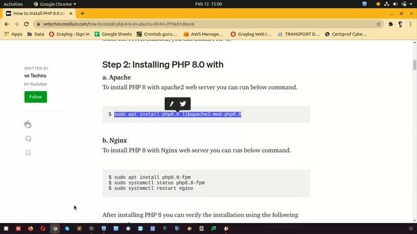This screenshot has width=417, height=234.
Task: Open the Chrome extensions puzzle icon
Action: coord(391,24)
